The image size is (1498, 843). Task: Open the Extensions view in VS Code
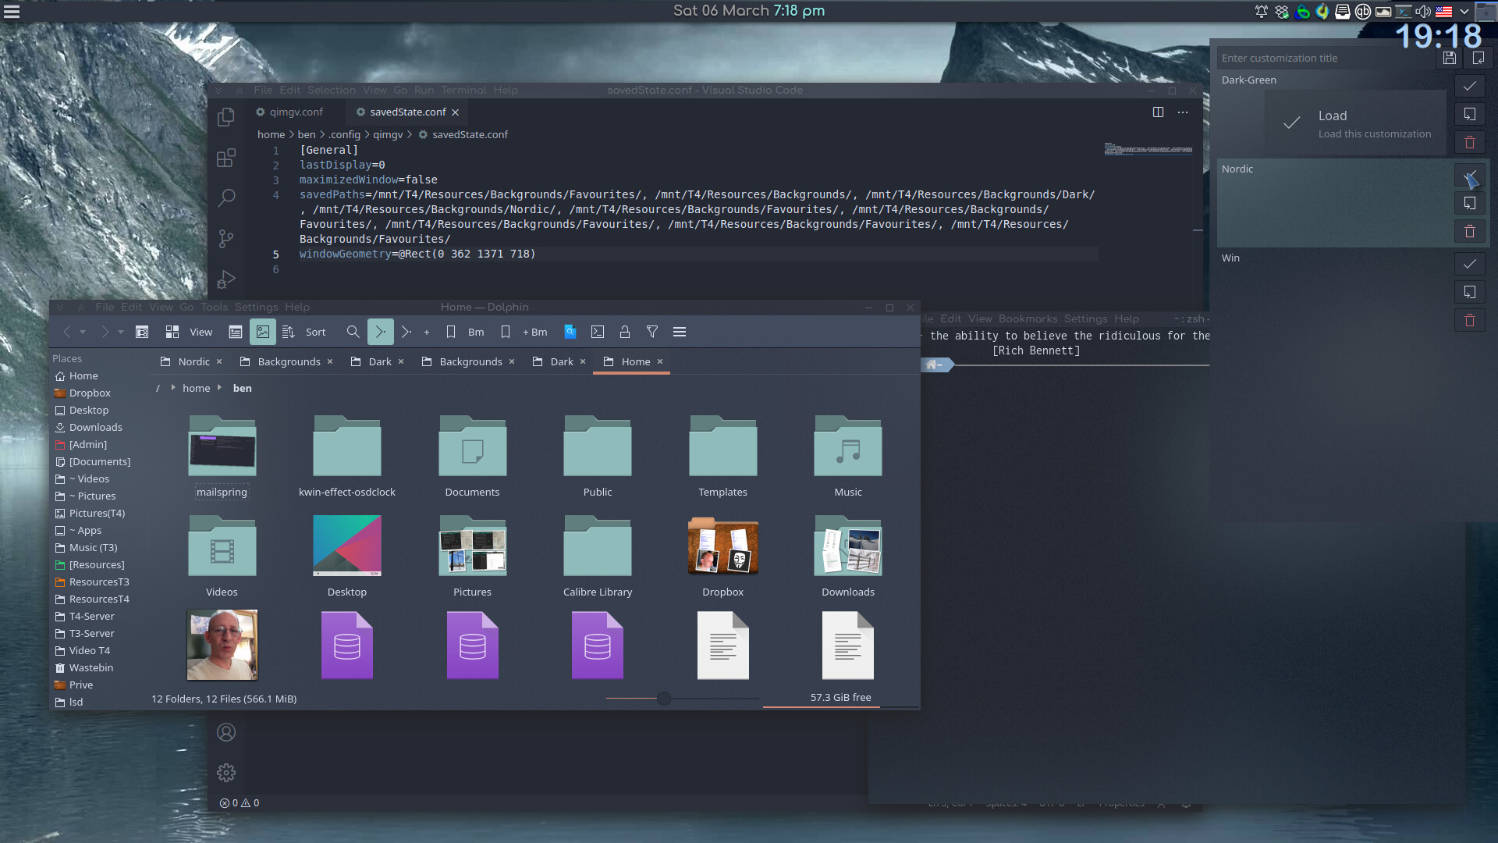tap(226, 158)
